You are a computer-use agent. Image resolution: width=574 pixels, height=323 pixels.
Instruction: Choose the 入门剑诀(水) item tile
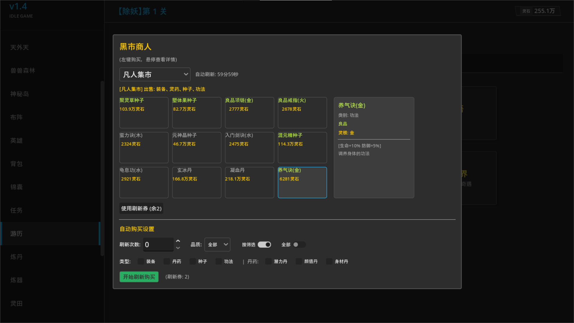pos(249,147)
